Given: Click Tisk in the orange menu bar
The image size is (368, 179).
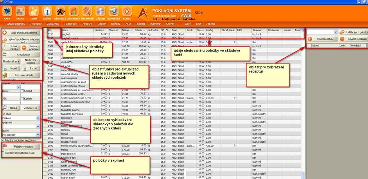Looking at the screenshot, I should (x=198, y=24).
